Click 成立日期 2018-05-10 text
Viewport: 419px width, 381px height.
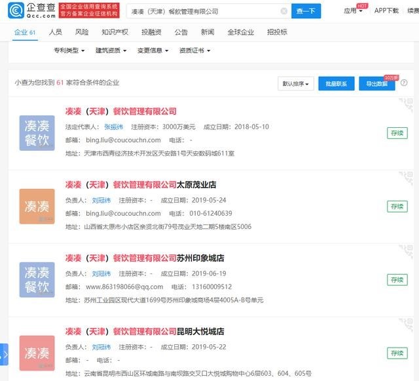click(236, 127)
